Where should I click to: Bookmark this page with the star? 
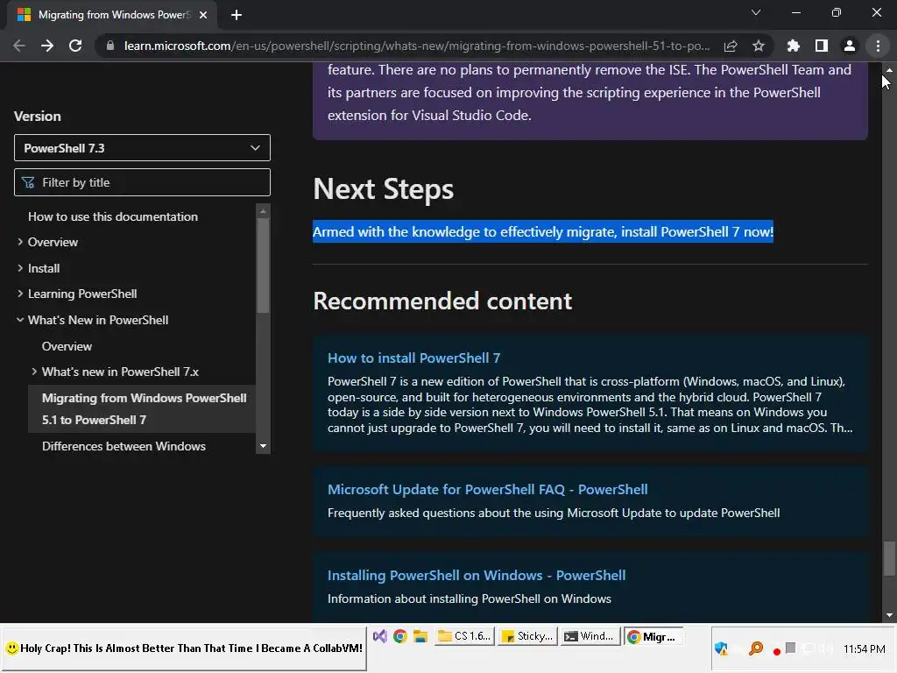[x=759, y=46]
